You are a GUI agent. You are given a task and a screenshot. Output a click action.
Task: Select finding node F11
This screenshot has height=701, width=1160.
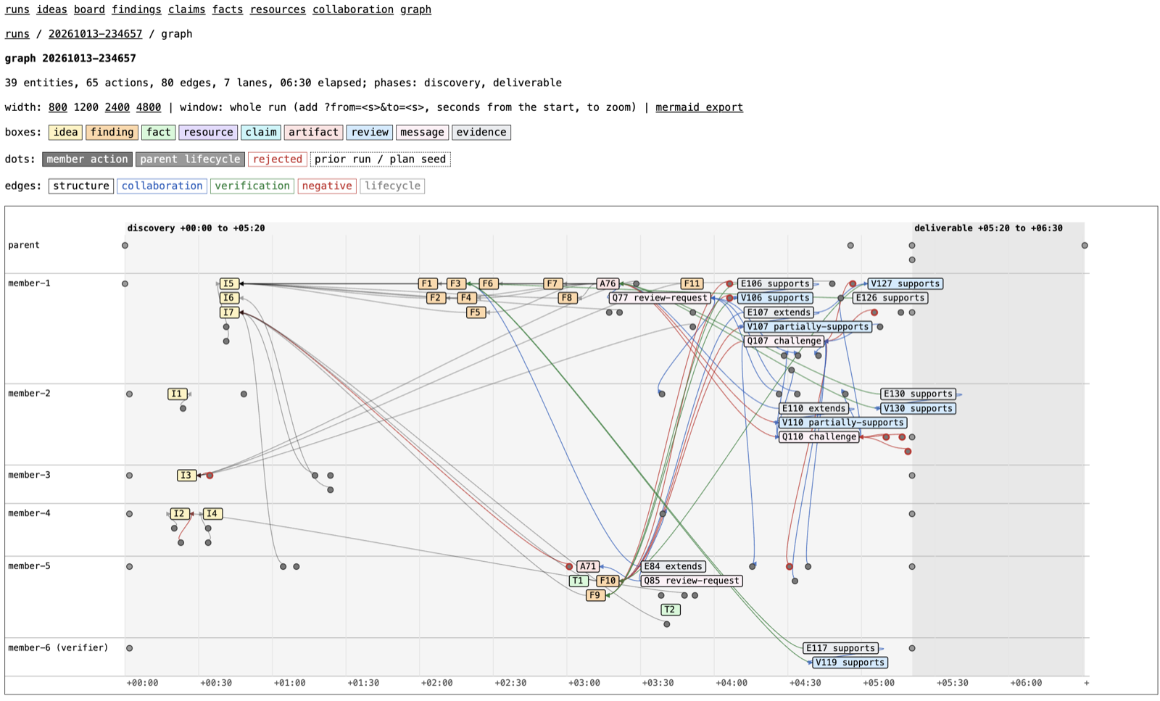click(692, 283)
